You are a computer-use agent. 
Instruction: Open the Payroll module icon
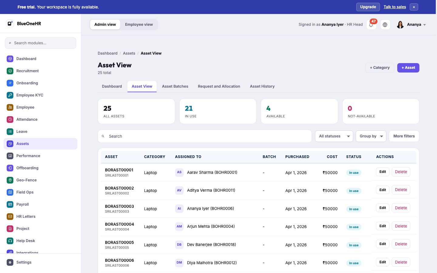10,204
